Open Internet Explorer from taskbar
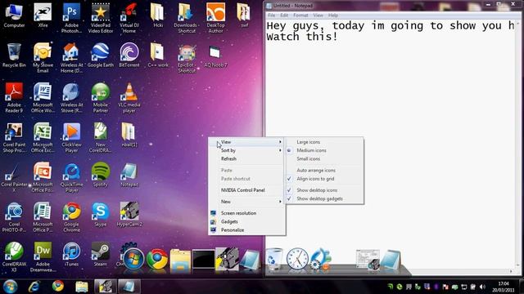 [x=34, y=287]
